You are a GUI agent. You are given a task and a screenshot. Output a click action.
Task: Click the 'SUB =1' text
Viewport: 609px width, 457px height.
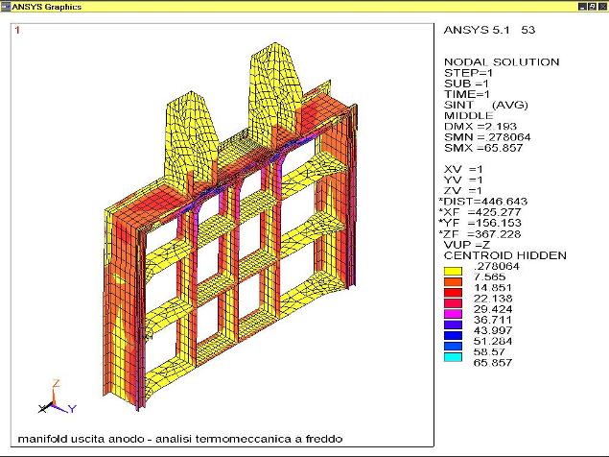pos(466,84)
